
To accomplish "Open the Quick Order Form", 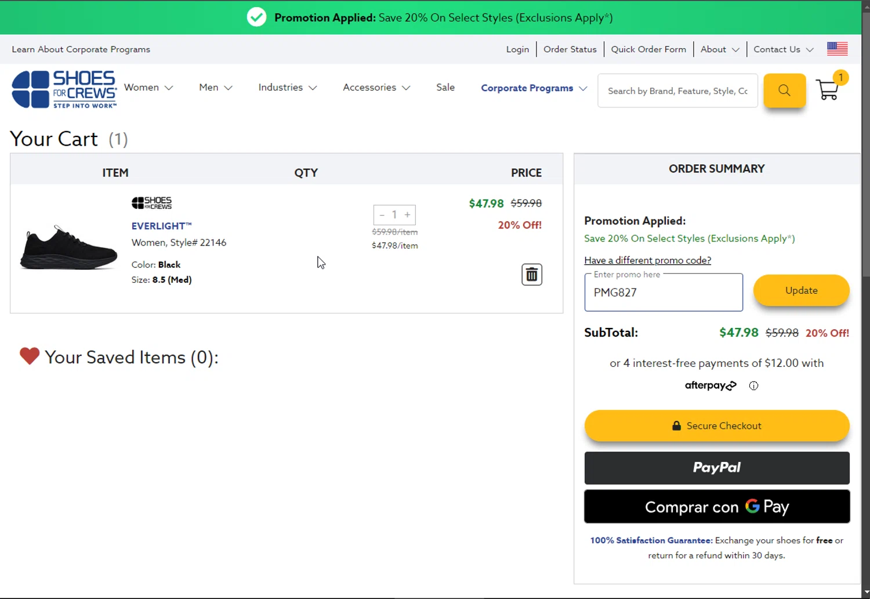I will point(648,49).
